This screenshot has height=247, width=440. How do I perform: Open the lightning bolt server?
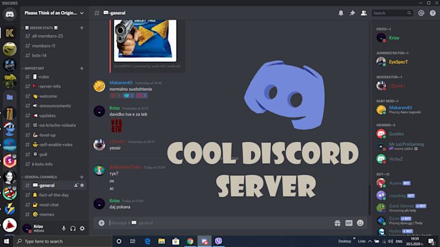(x=10, y=209)
